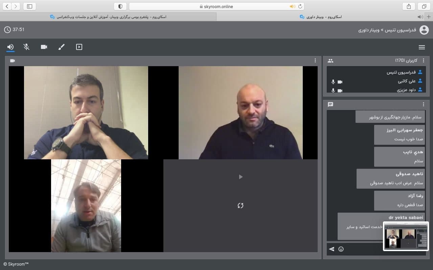
Task: Click chat message from هدي نايب
Action: coord(400,157)
